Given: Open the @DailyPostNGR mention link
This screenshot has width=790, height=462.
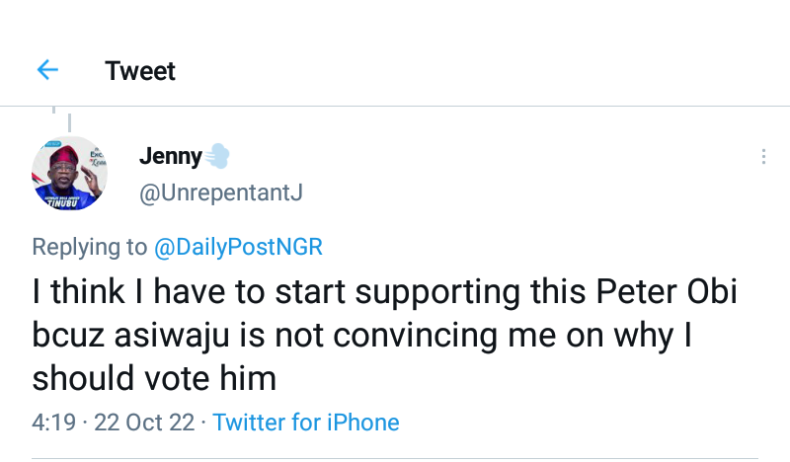Looking at the screenshot, I should [238, 247].
